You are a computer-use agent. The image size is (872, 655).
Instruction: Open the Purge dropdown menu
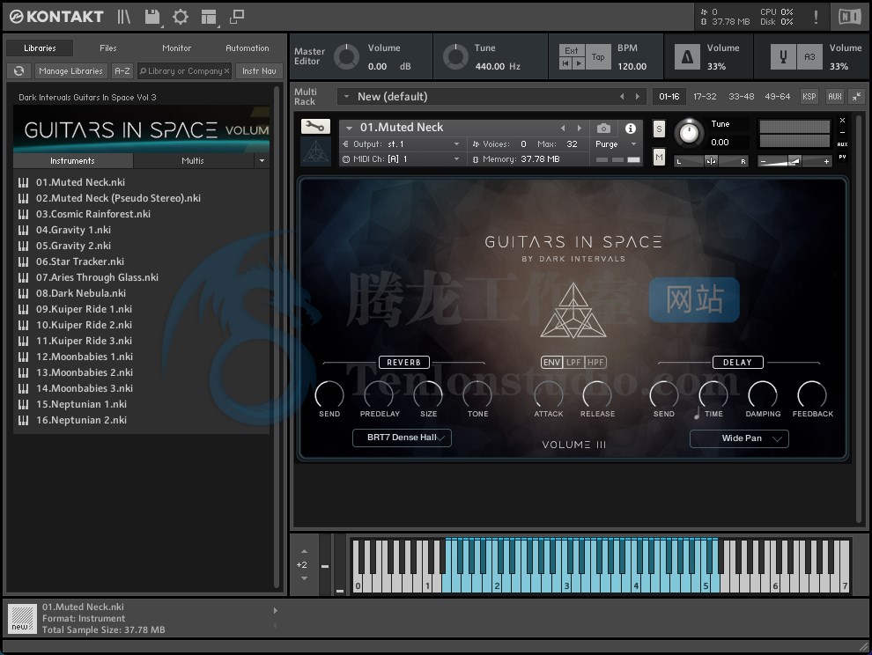point(616,144)
